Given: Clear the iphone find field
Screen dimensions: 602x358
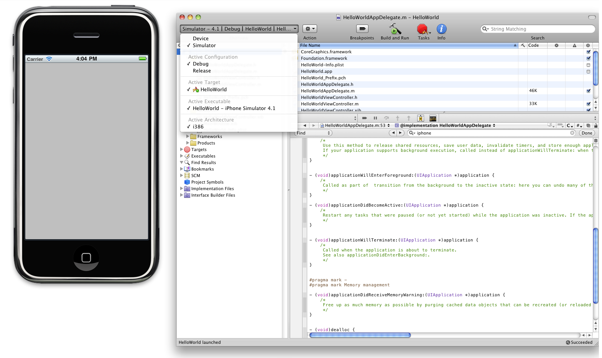Looking at the screenshot, I should [x=572, y=133].
